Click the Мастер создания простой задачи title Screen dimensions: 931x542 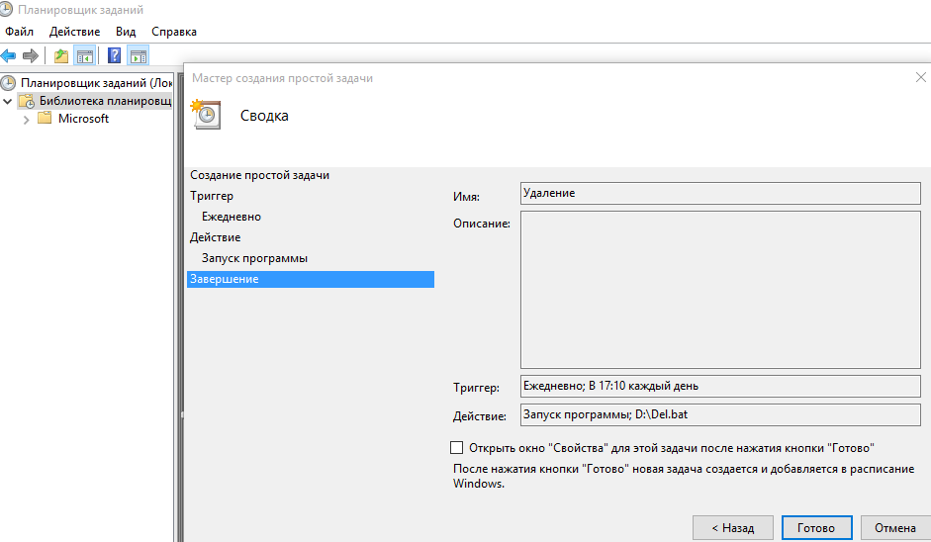(282, 78)
